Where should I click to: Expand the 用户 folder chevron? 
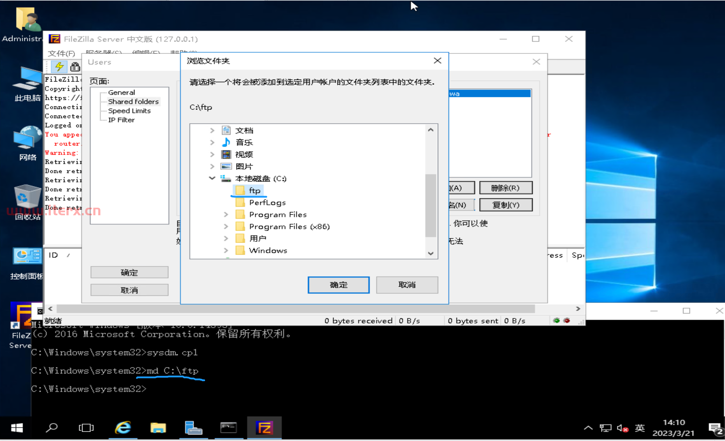pos(226,239)
